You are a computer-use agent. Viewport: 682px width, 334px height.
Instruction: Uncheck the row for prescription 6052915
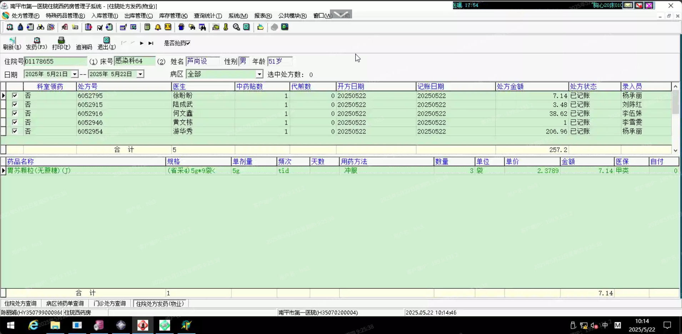tap(15, 104)
